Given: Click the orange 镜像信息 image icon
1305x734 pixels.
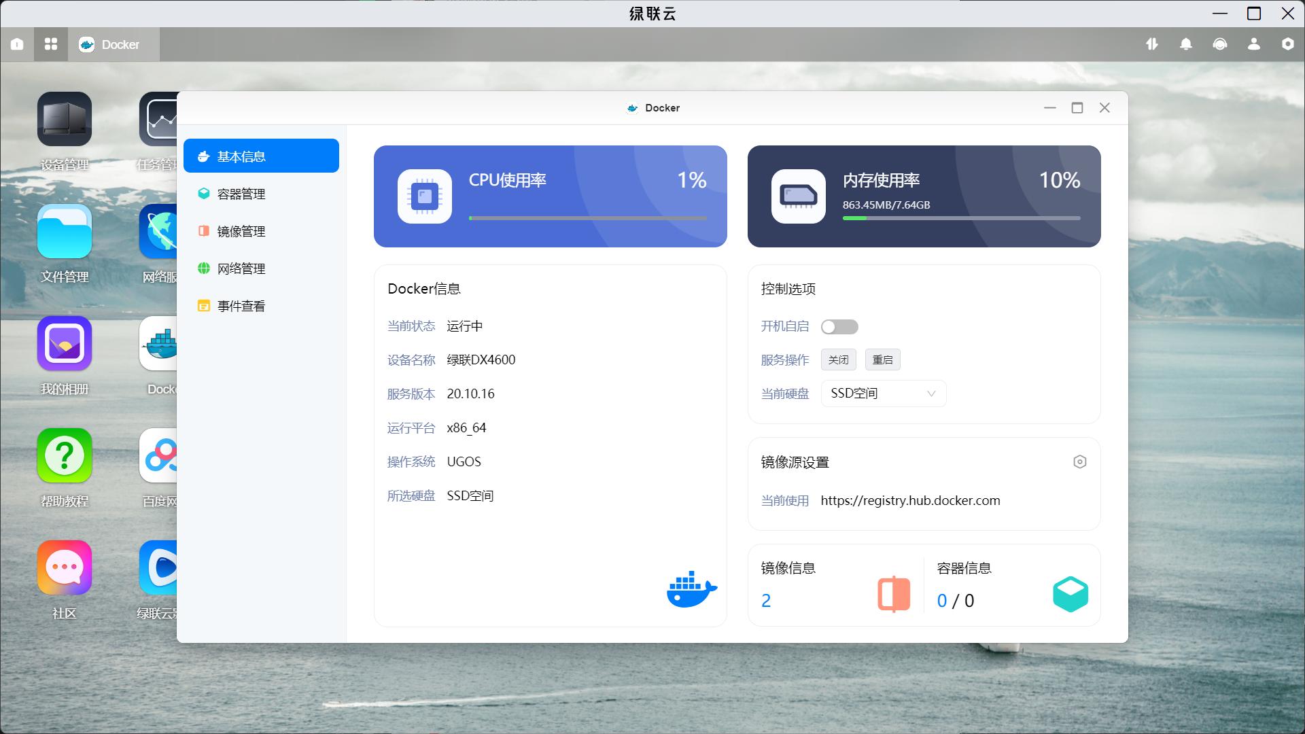Looking at the screenshot, I should click(892, 593).
